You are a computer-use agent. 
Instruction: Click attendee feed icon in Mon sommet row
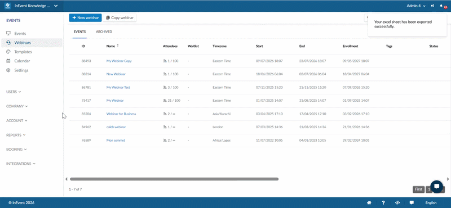click(165, 141)
